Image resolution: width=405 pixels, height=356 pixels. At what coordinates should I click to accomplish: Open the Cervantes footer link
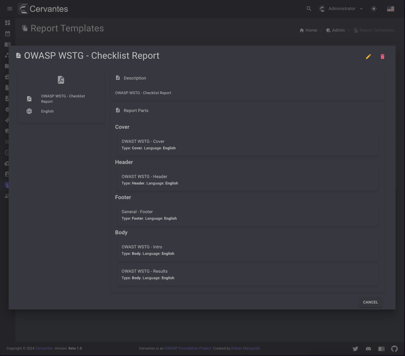tap(44, 348)
